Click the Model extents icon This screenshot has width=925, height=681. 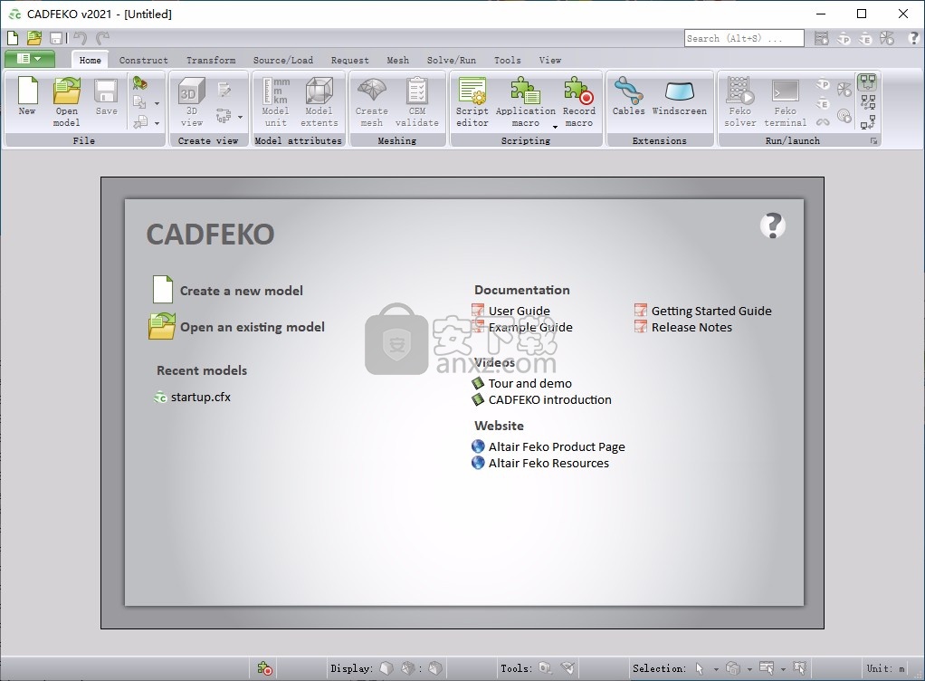319,91
